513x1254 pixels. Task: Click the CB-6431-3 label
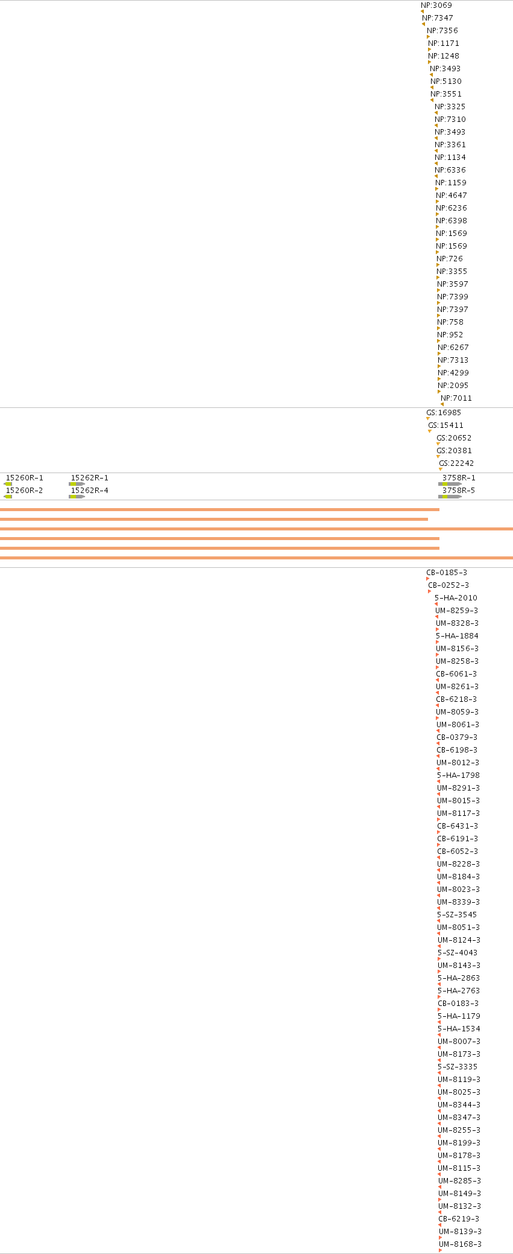[x=458, y=826]
